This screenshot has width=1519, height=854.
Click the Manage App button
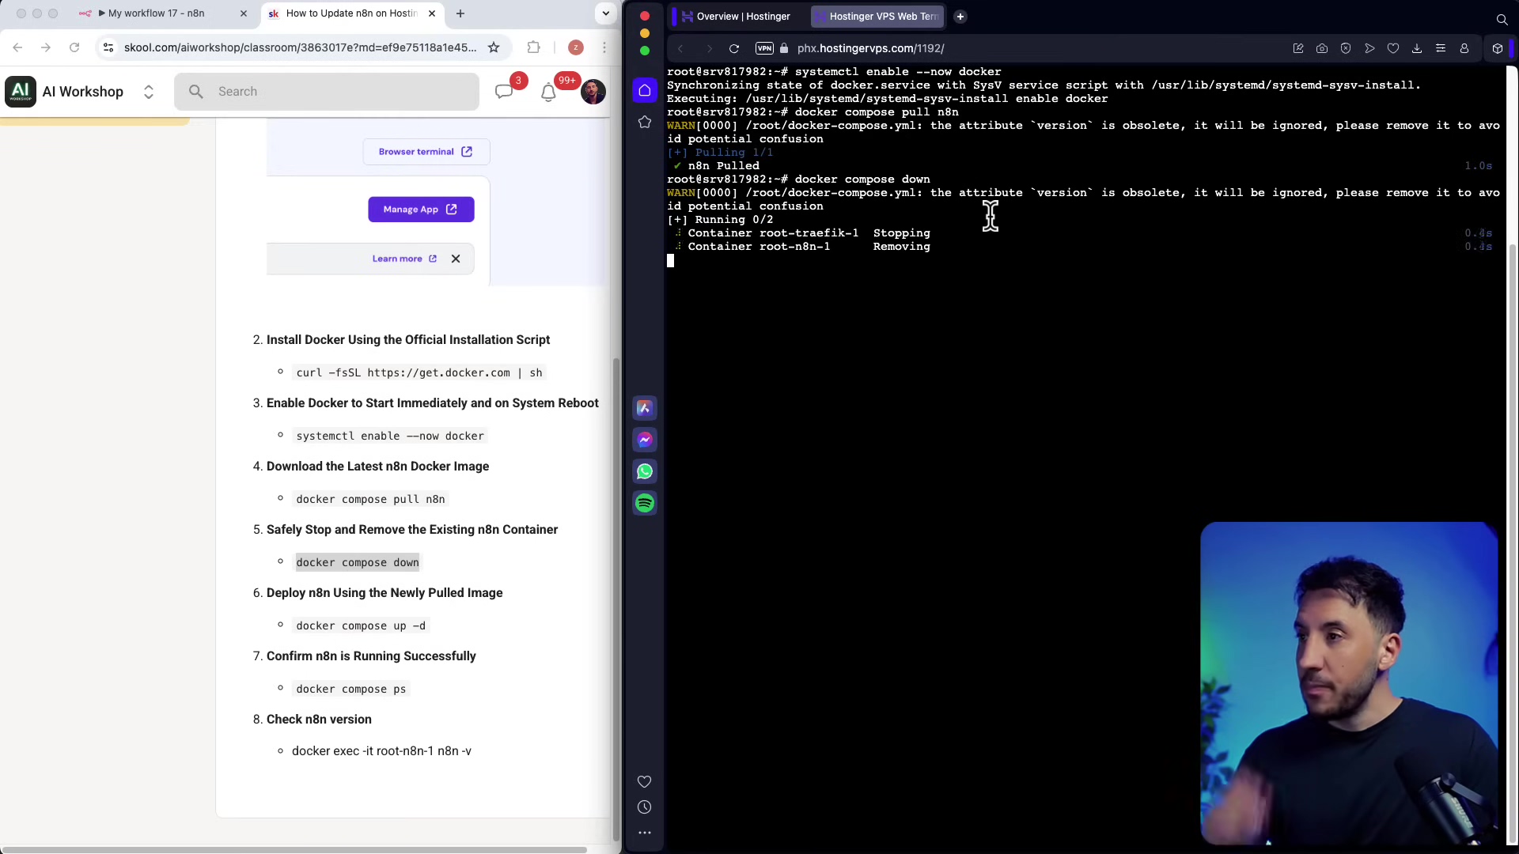(421, 210)
